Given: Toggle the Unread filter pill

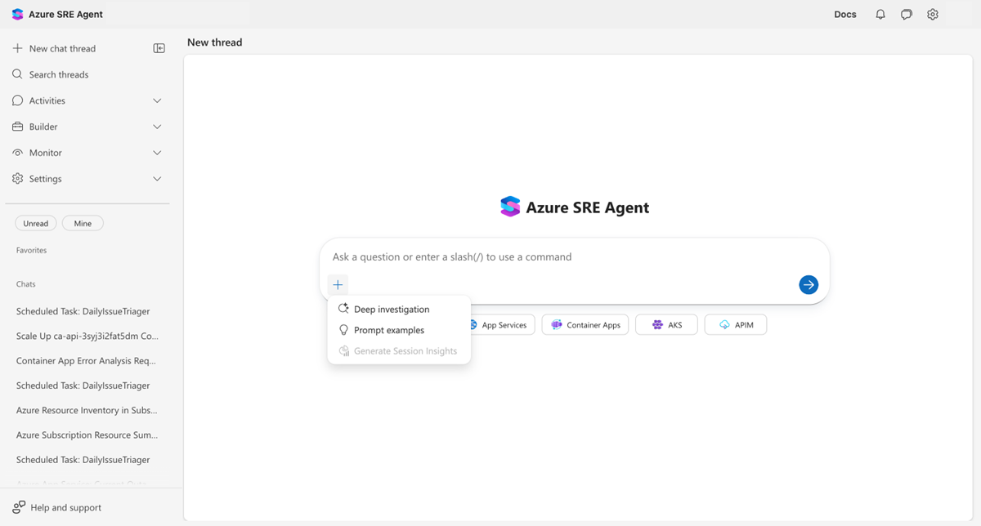Looking at the screenshot, I should [36, 224].
